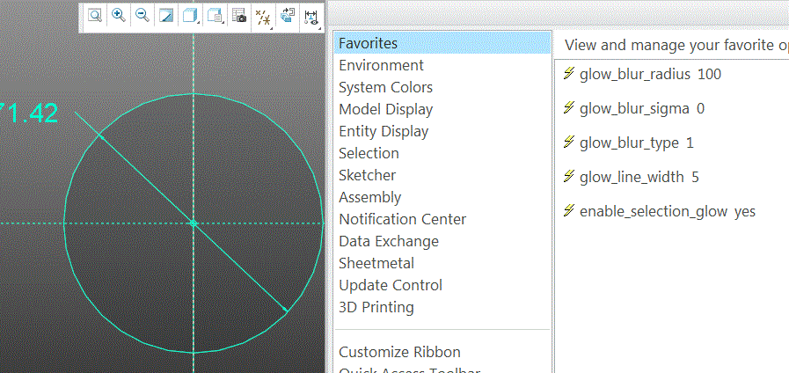Select the circle's center point in sketch
Viewport: 789px width, 373px height.
coord(194,223)
